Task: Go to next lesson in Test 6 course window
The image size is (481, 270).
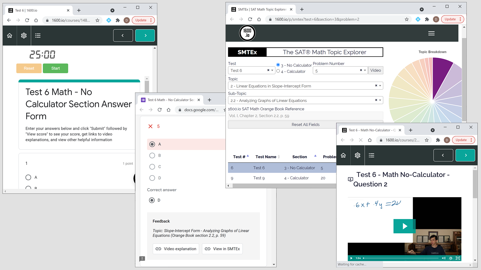Action: (145, 35)
